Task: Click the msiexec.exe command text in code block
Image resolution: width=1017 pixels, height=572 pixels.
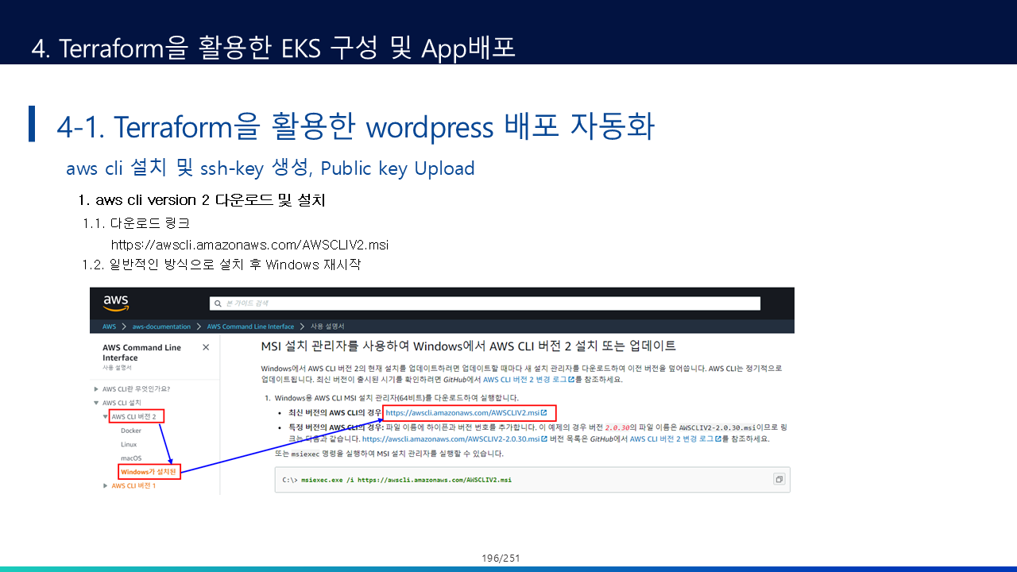Action: pos(406,480)
